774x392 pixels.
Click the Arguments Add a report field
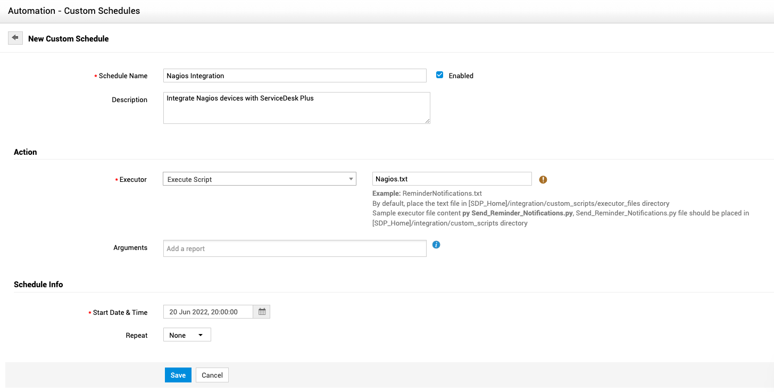[x=295, y=248]
